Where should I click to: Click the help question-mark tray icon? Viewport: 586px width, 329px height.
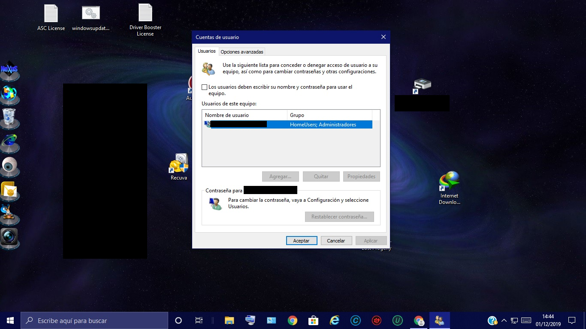click(492, 320)
